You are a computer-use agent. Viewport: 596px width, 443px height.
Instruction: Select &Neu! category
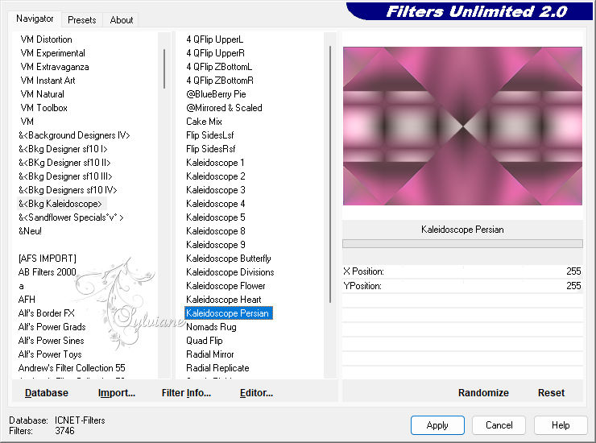pyautogui.click(x=30, y=231)
